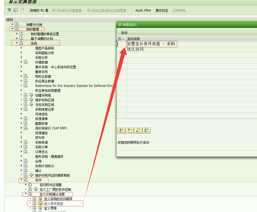Viewport: 257px width, 212px height.
Task: Open documentation icon beside 采购订单
Action: (26, 147)
